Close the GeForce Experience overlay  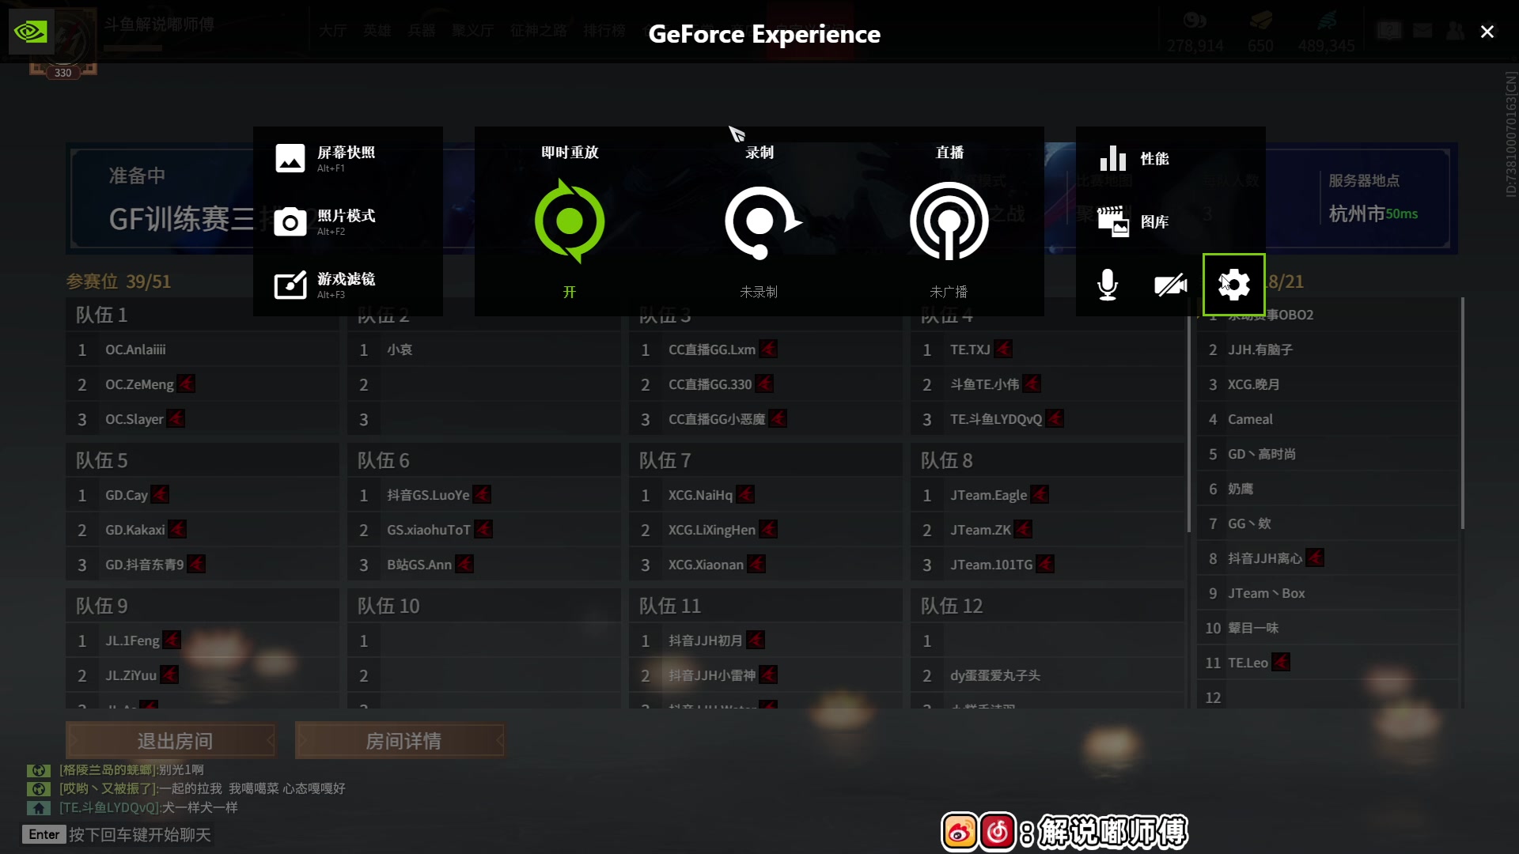point(1487,32)
